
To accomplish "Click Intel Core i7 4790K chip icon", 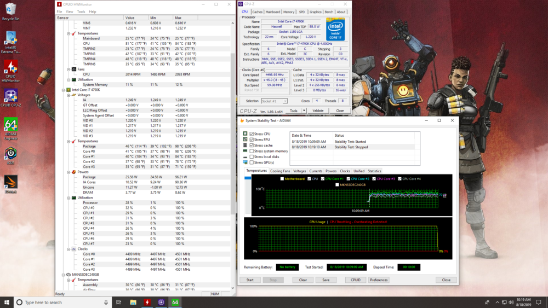I will point(68,90).
